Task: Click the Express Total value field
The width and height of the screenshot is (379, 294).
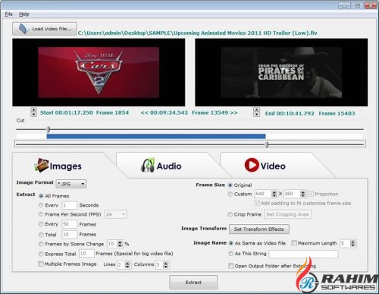Action: (x=86, y=254)
